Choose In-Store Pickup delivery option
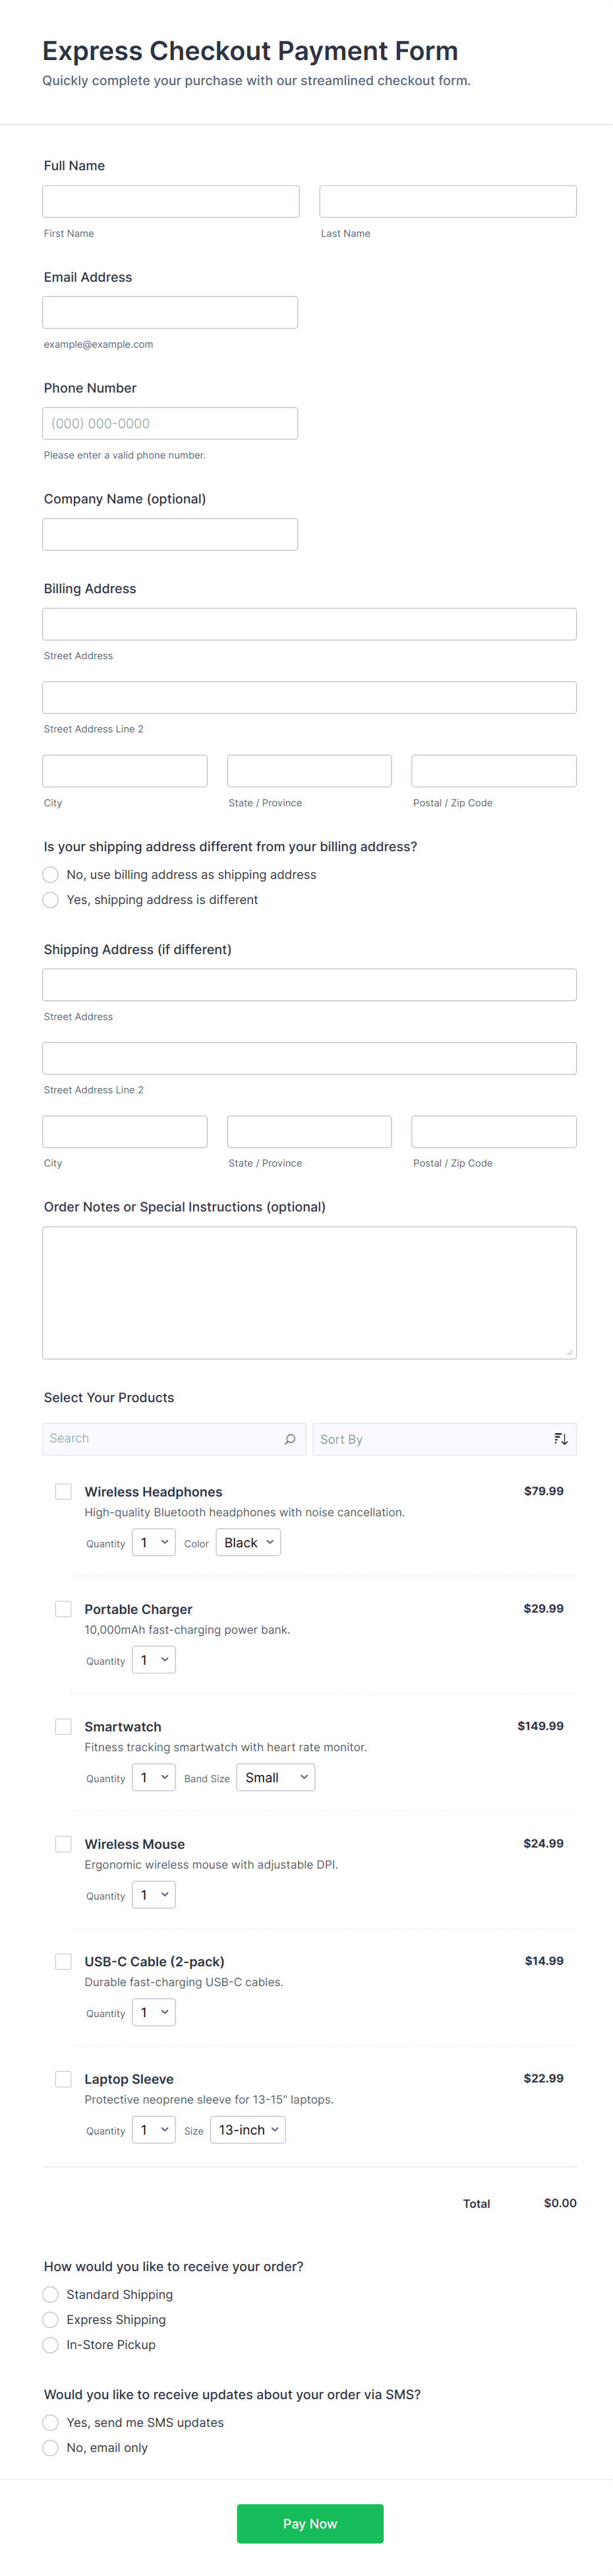The image size is (613, 2576). coord(51,2344)
